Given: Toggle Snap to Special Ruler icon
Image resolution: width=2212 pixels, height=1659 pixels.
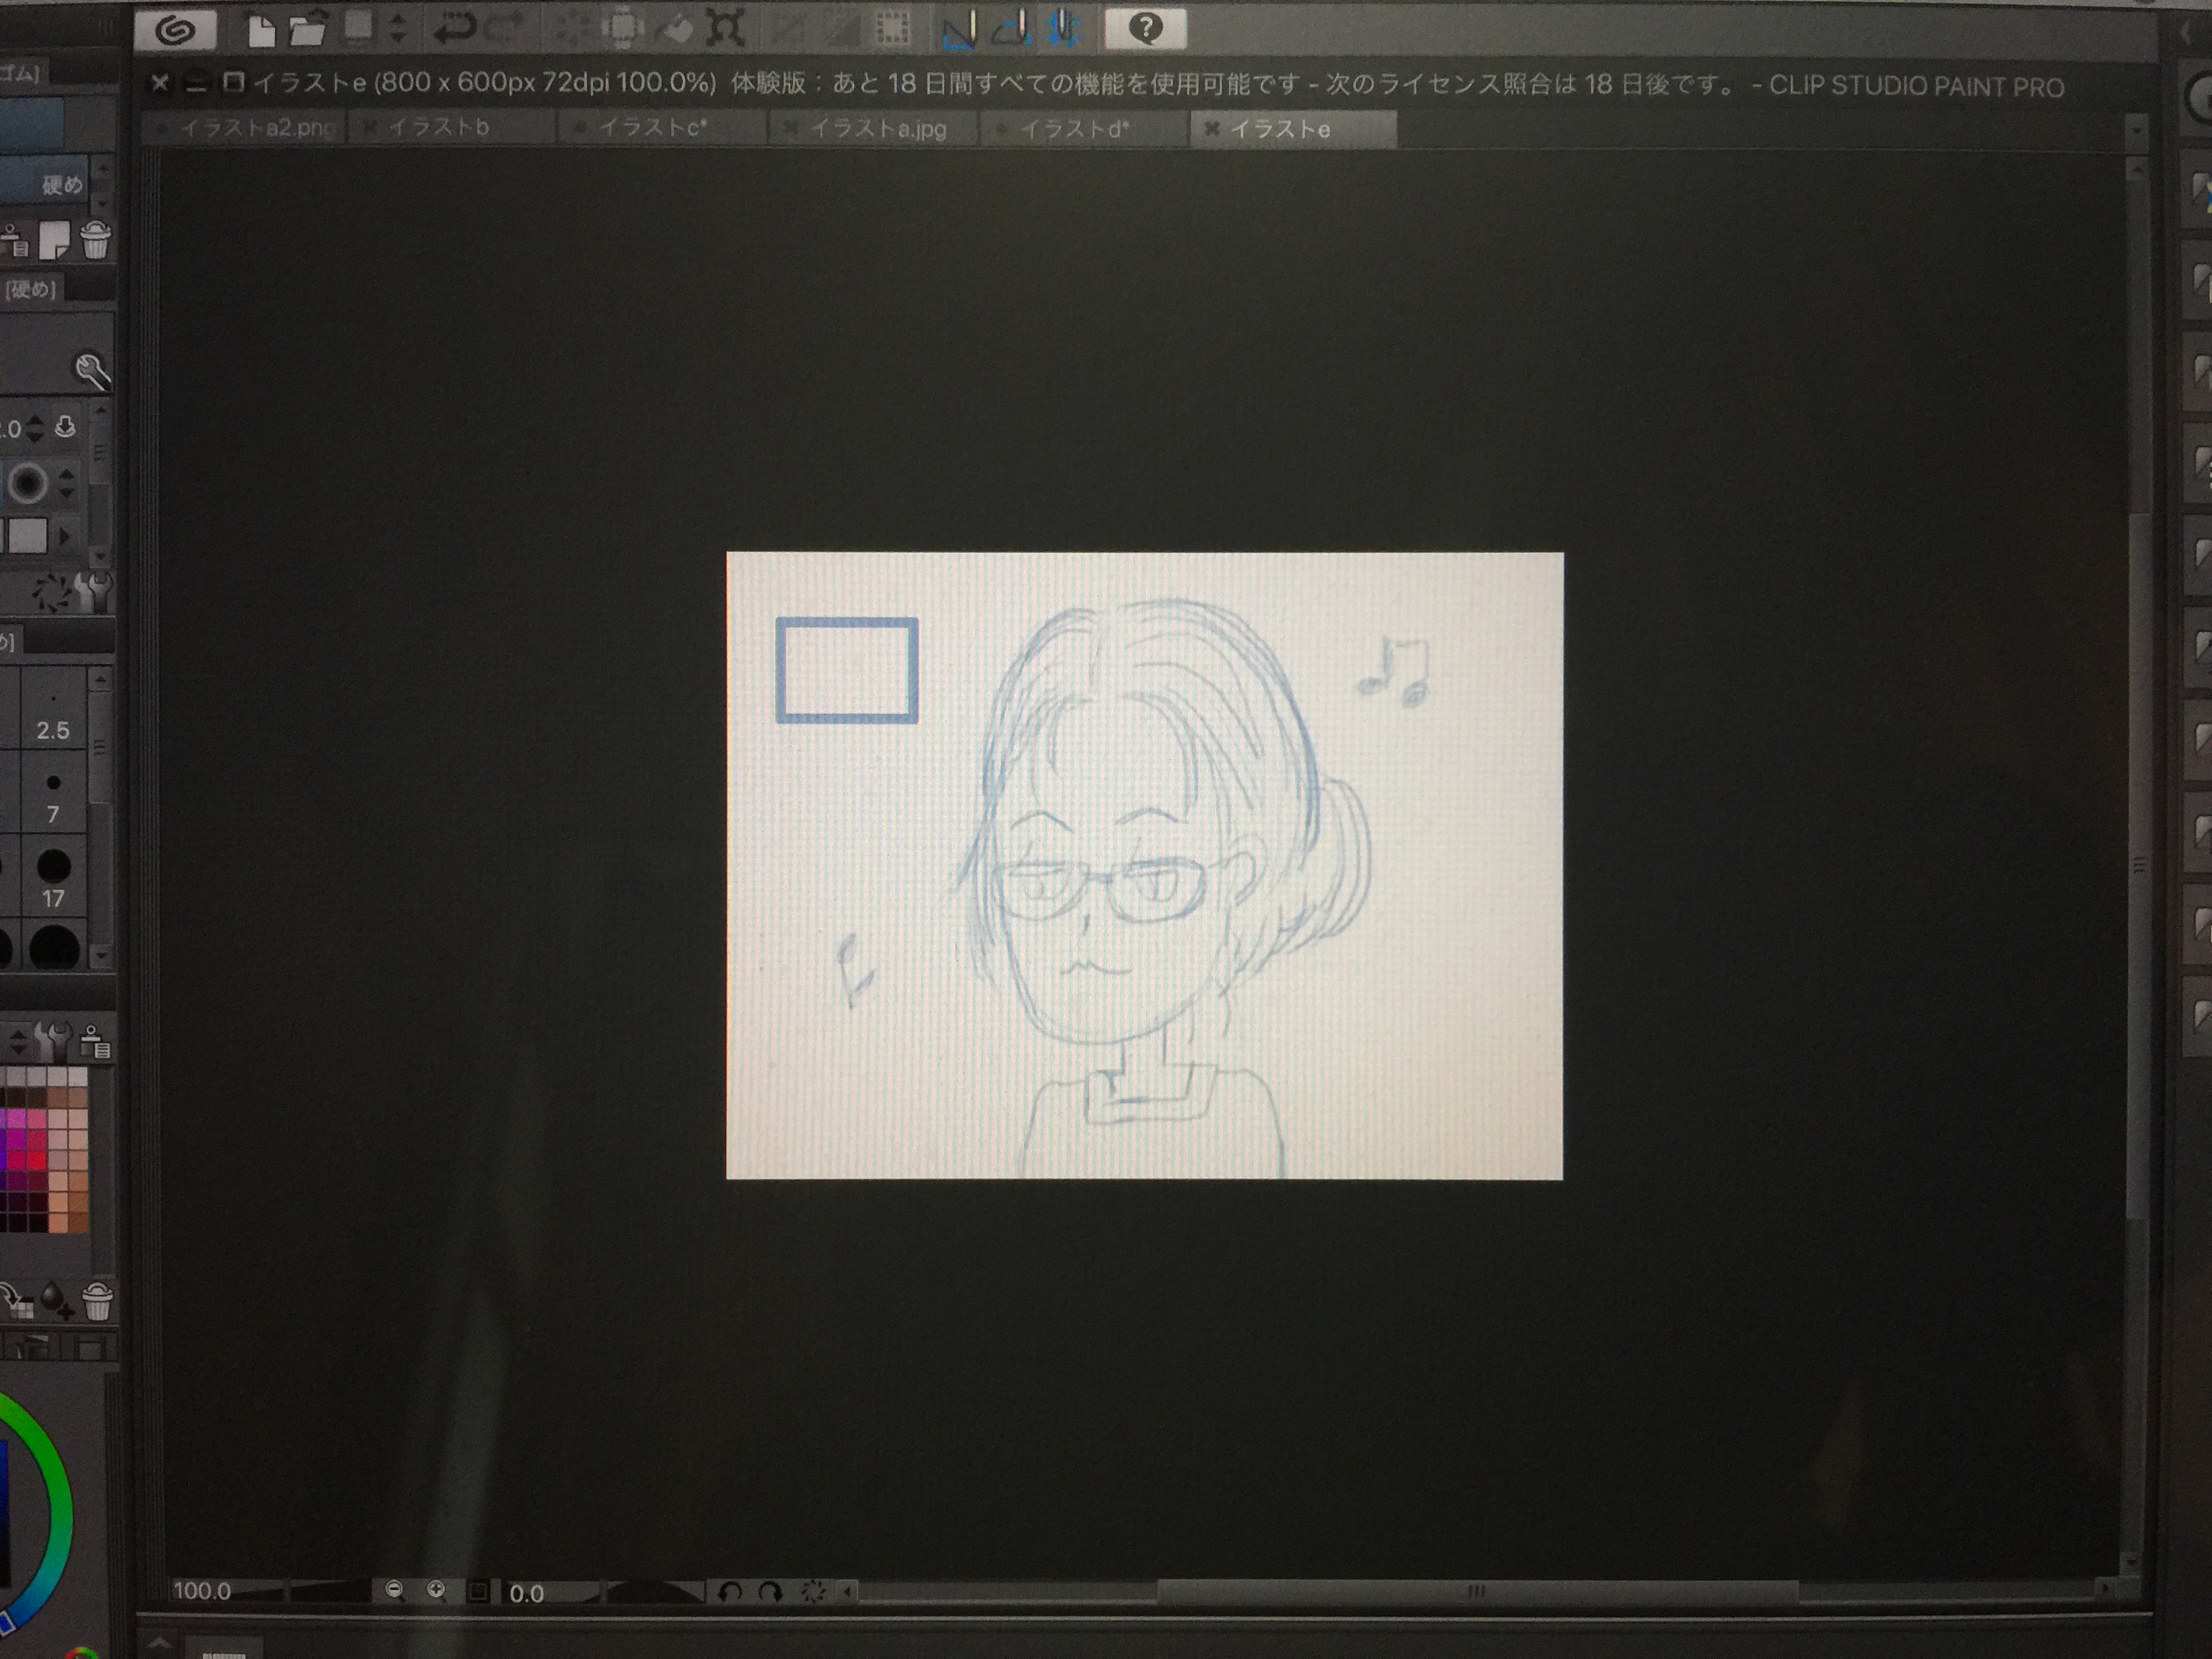Looking at the screenshot, I should 1012,29.
